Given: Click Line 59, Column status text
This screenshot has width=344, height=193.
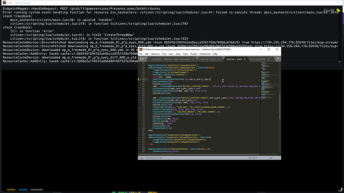Looking at the screenshot, I should coord(154,158).
